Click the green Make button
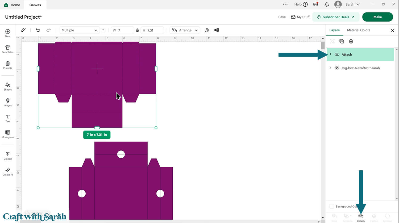Image resolution: width=399 pixels, height=223 pixels. [377, 17]
